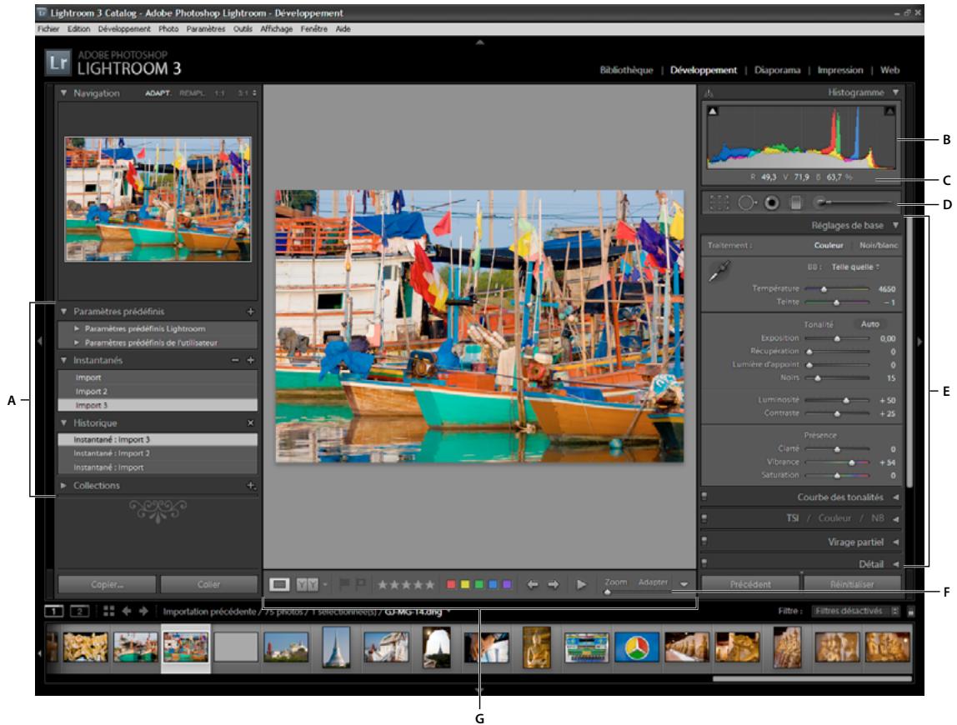The image size is (957, 725).
Task: Open toolbar content dropdown arrow
Action: point(684,585)
